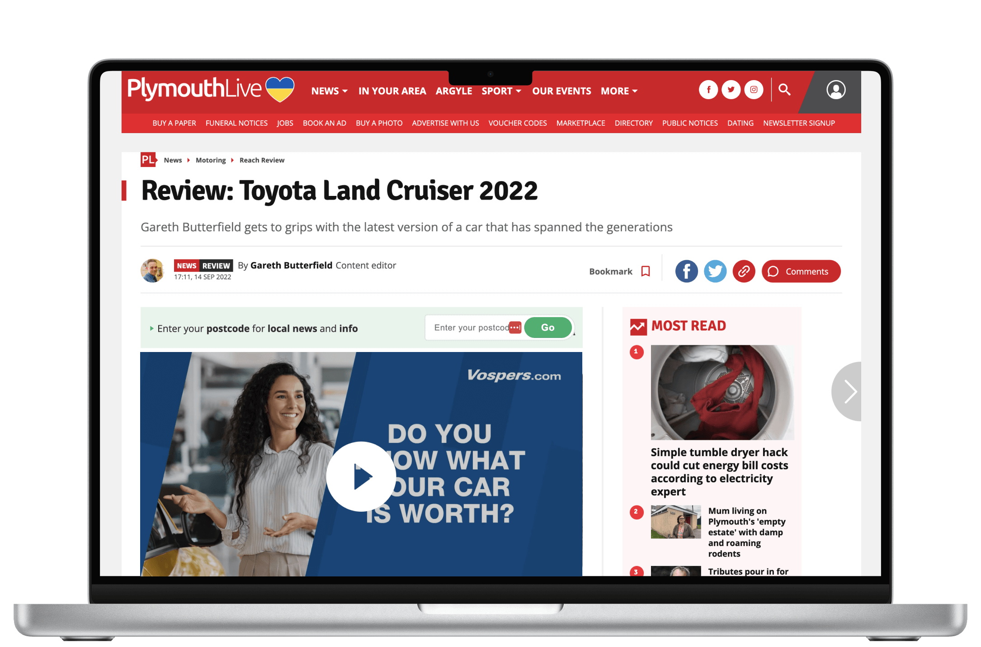Click the next arrow on Most Read carousel
This screenshot has height=647, width=981.
click(x=849, y=394)
